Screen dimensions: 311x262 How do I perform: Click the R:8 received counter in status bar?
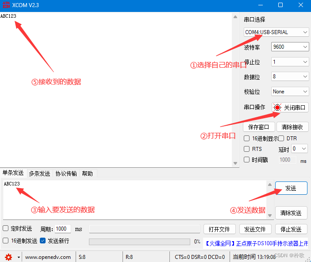coord(129,257)
